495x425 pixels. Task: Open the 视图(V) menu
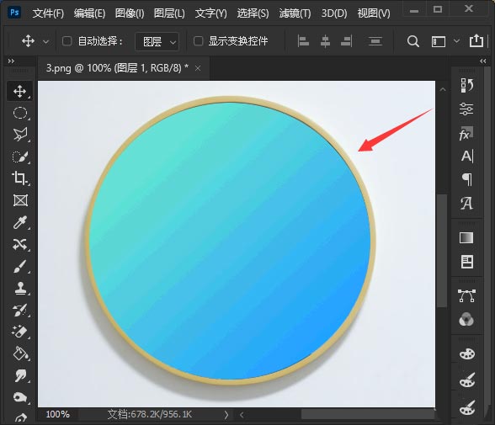(374, 13)
